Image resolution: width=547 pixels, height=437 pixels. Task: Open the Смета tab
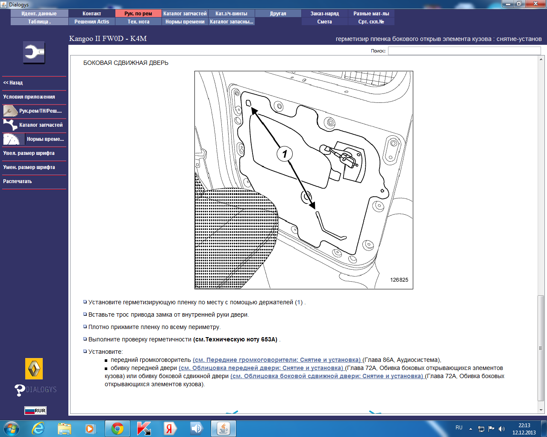pos(325,22)
